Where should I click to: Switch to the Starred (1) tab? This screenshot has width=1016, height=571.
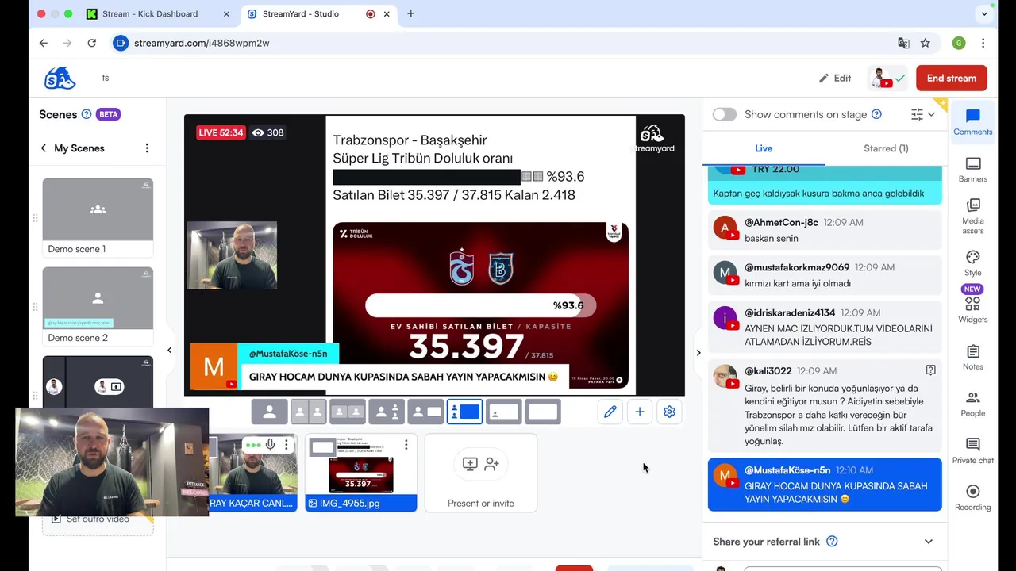pos(886,148)
